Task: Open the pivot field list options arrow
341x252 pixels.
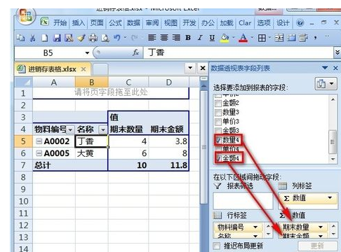Action: coord(325,68)
